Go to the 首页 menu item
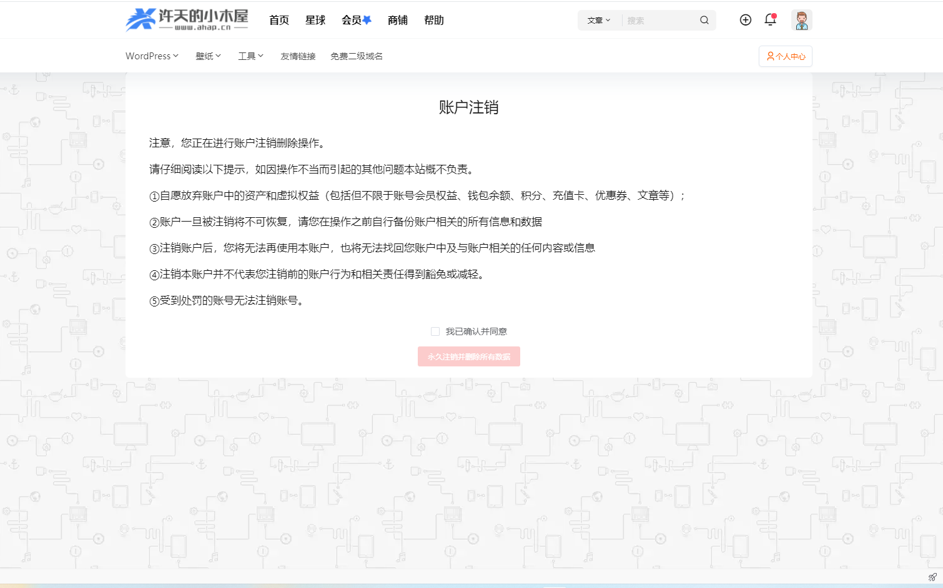The width and height of the screenshot is (943, 588). 279,20
